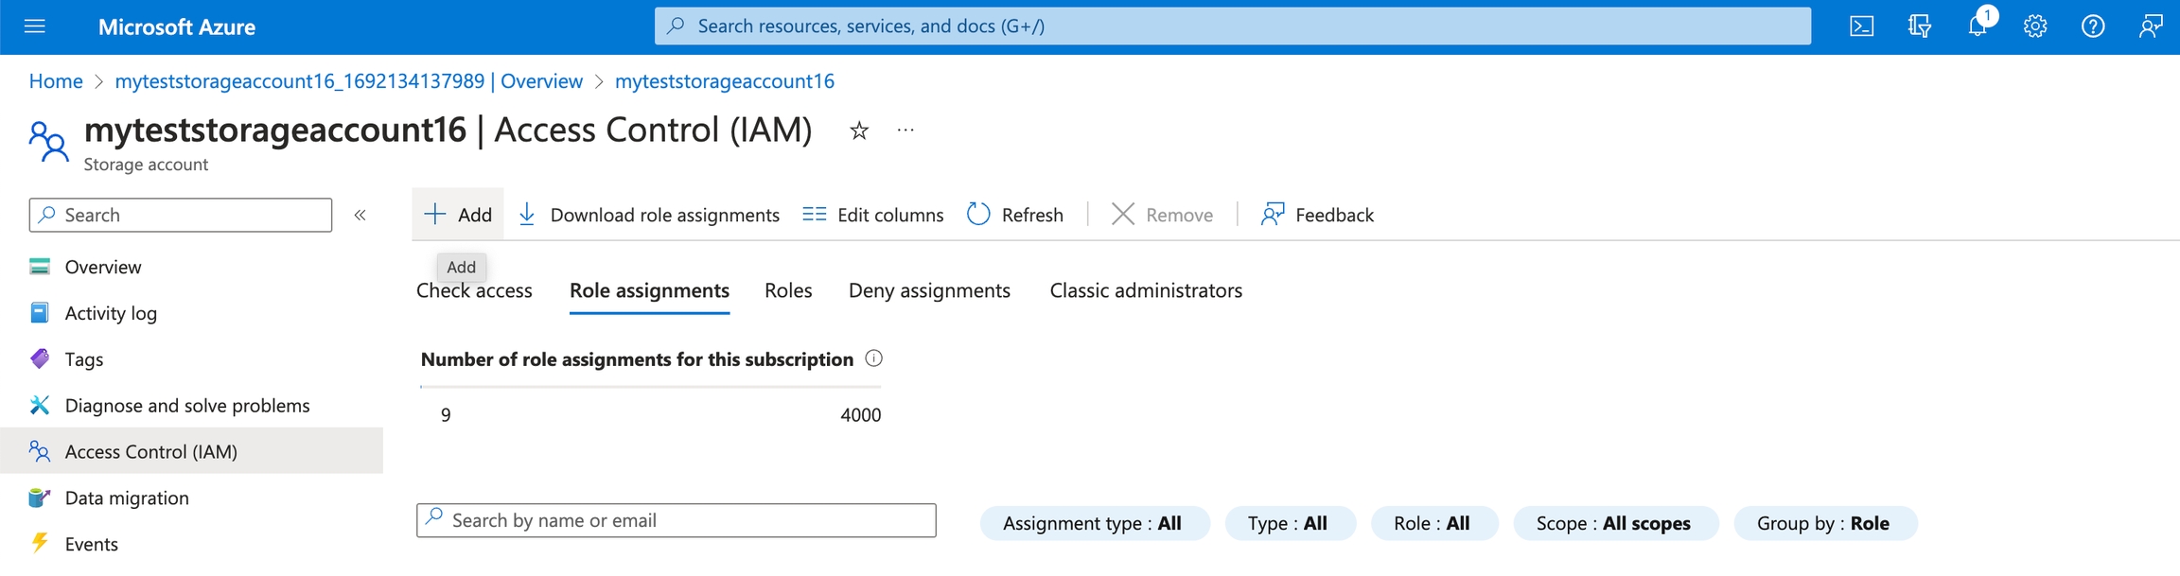Click the Search by name or email field

click(x=677, y=520)
